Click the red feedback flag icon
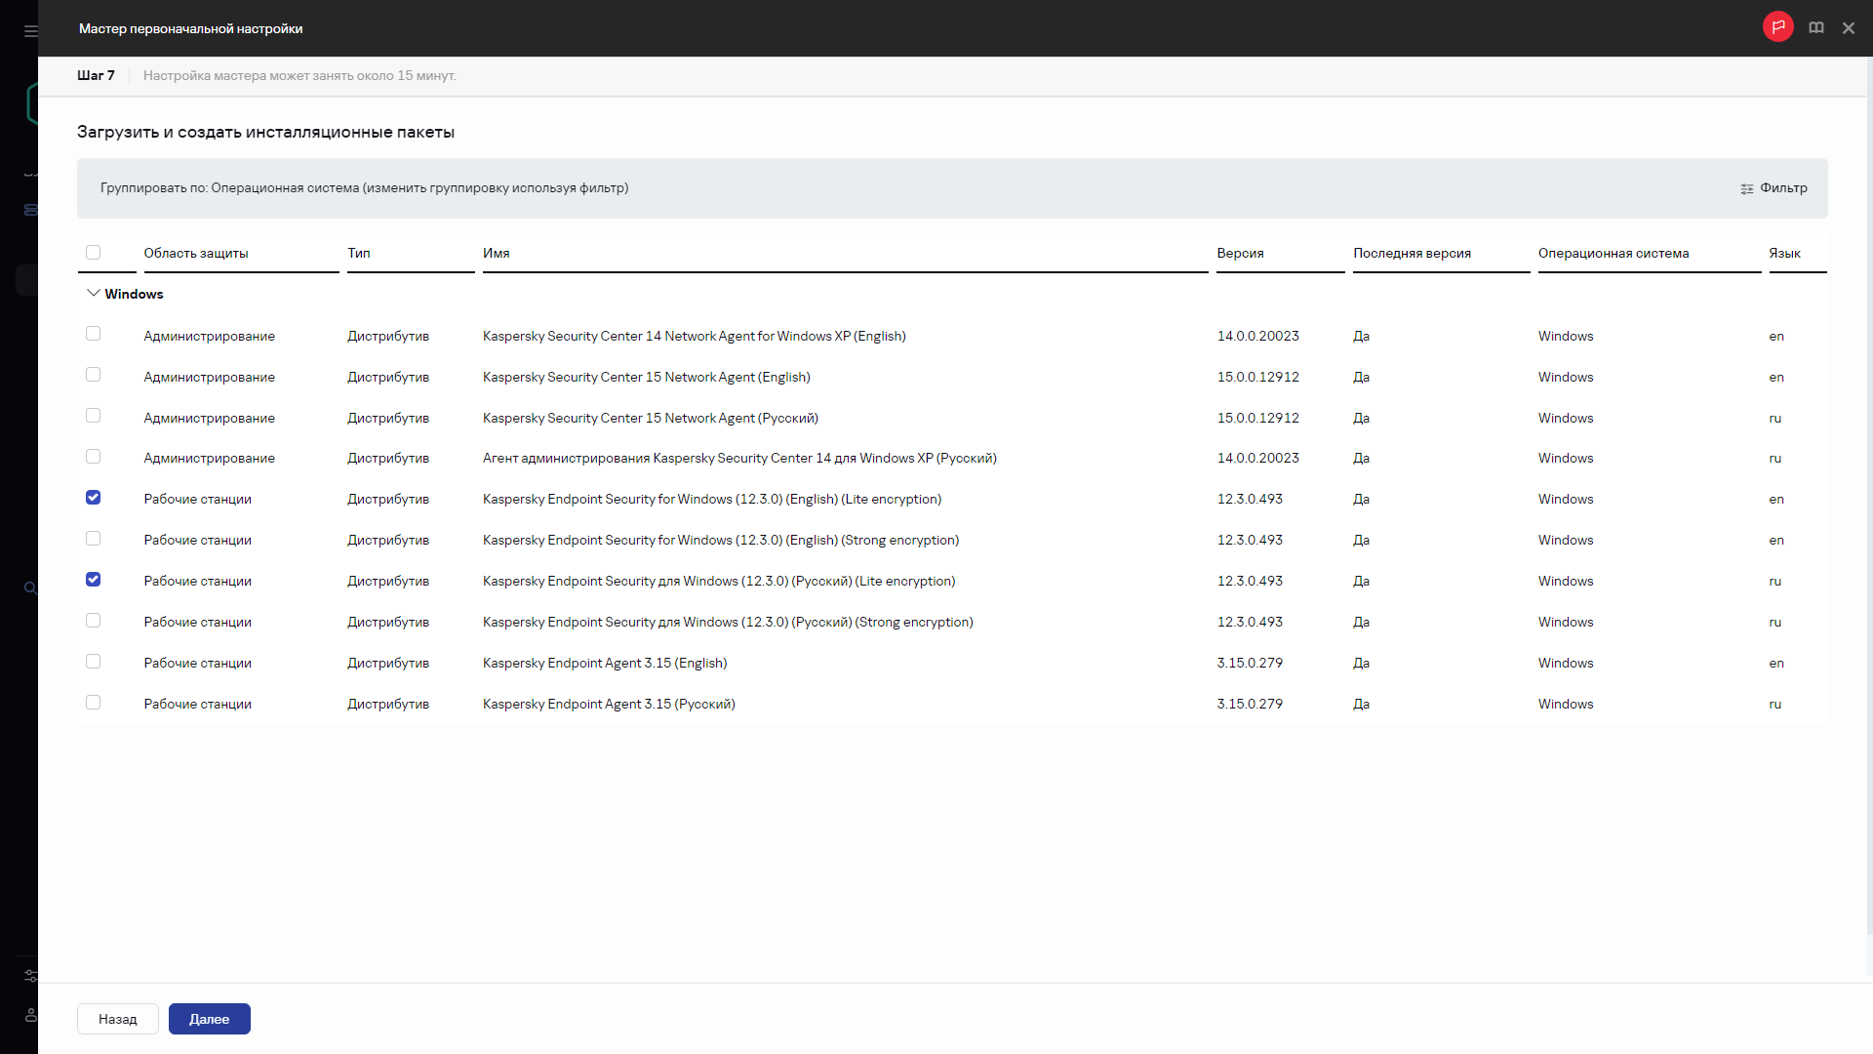This screenshot has width=1873, height=1054. (1777, 27)
